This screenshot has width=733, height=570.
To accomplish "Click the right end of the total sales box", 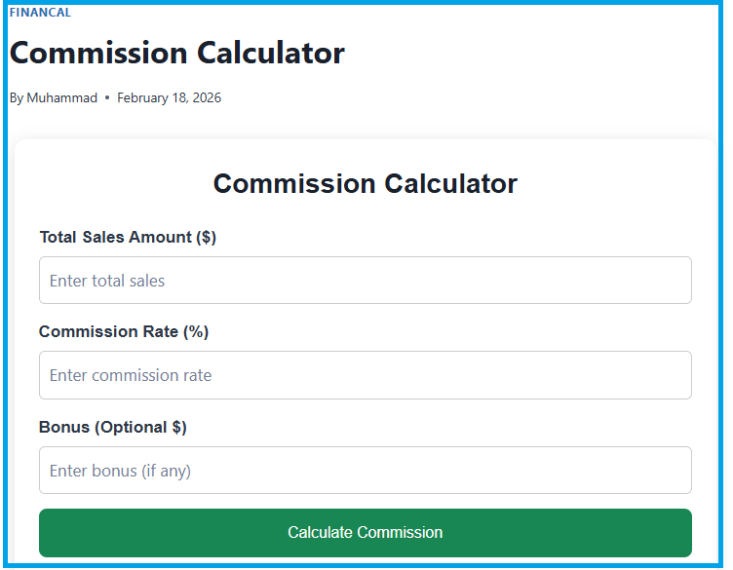I will [x=673, y=281].
